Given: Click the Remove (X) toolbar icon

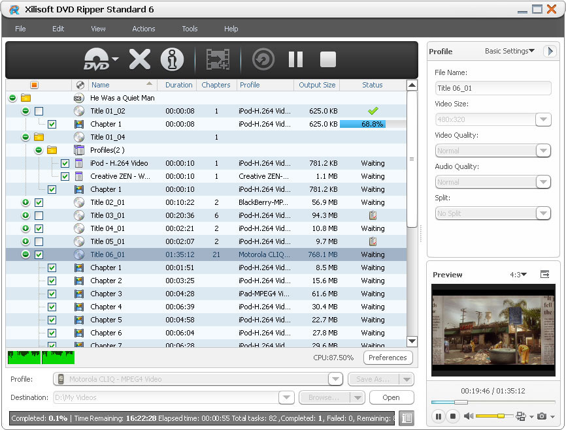Looking at the screenshot, I should 139,60.
